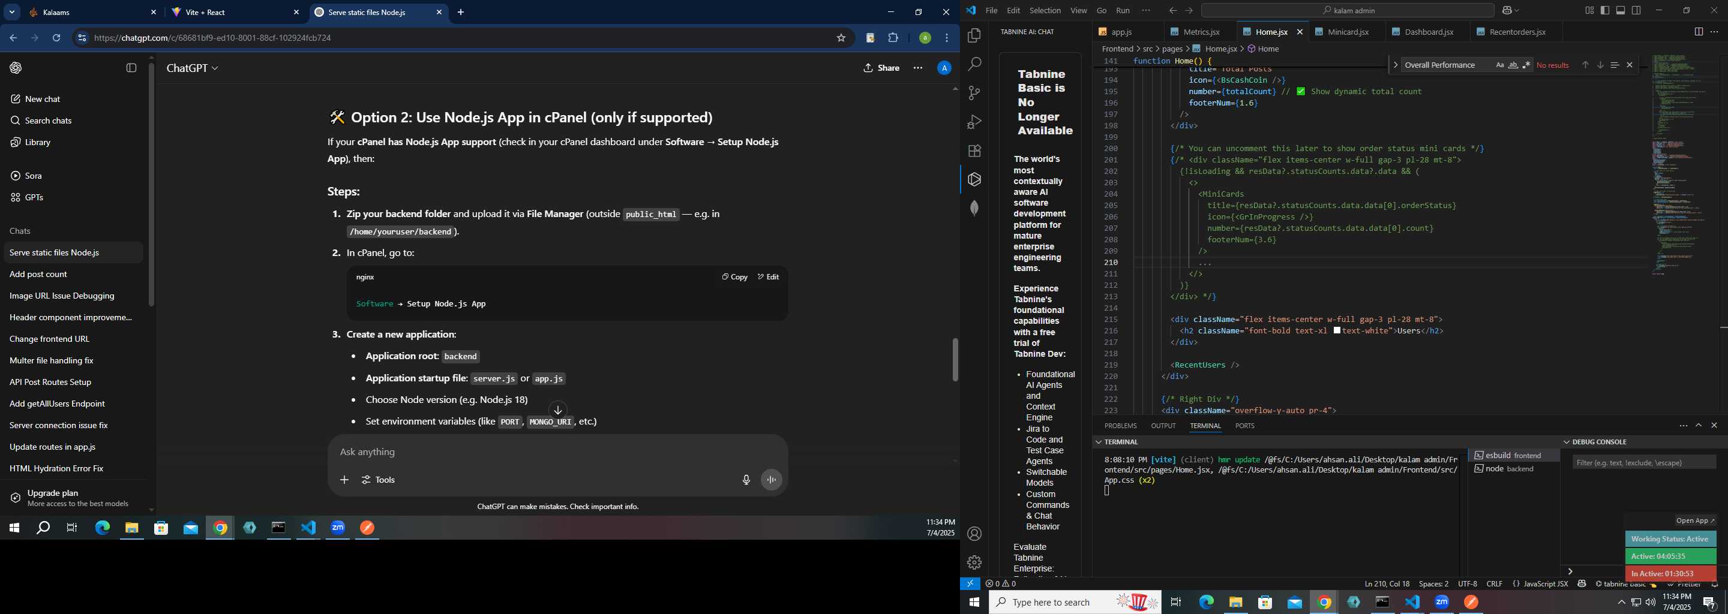
Task: Click the ChatGPT page scrollbar thumb
Action: pos(955,360)
